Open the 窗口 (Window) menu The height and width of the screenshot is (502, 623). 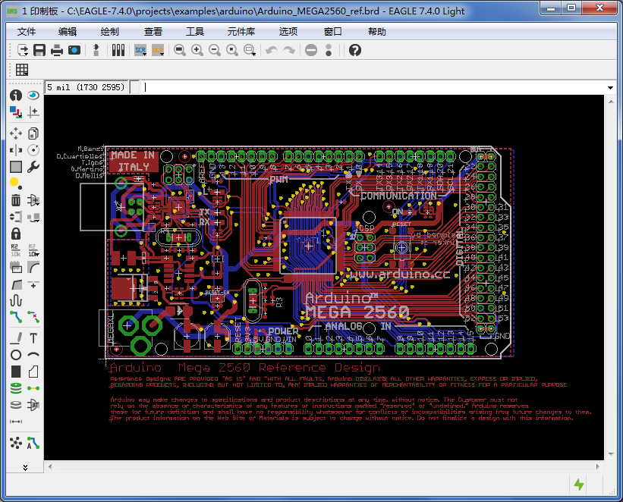tap(332, 31)
